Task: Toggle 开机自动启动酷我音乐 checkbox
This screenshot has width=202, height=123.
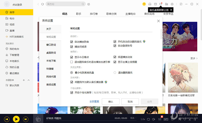Action: 115,41
